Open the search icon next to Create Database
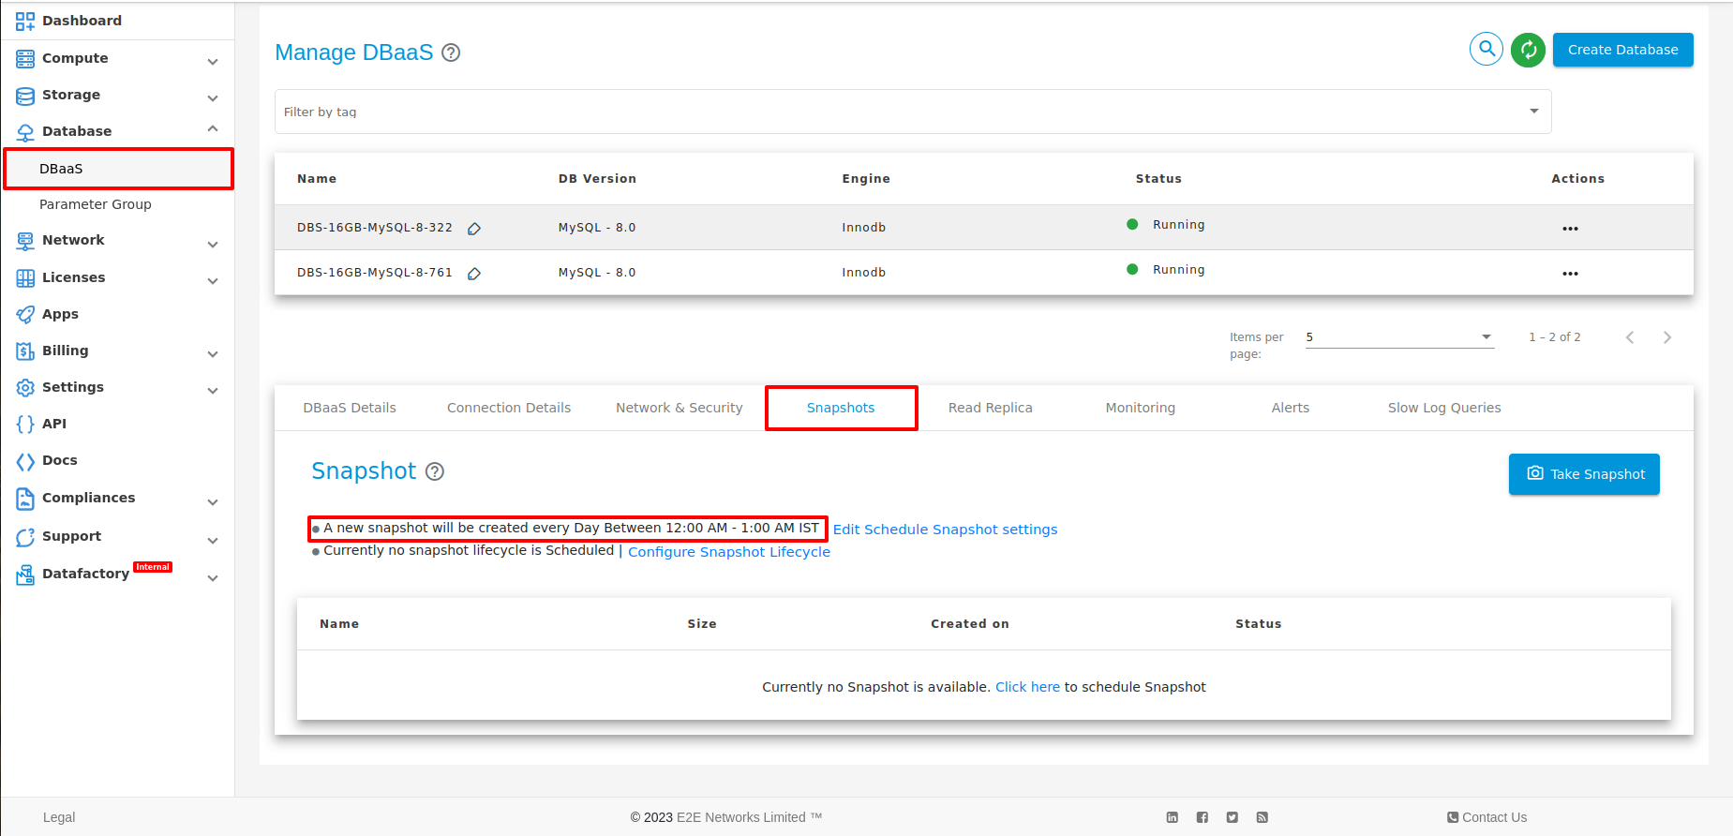 (1486, 49)
